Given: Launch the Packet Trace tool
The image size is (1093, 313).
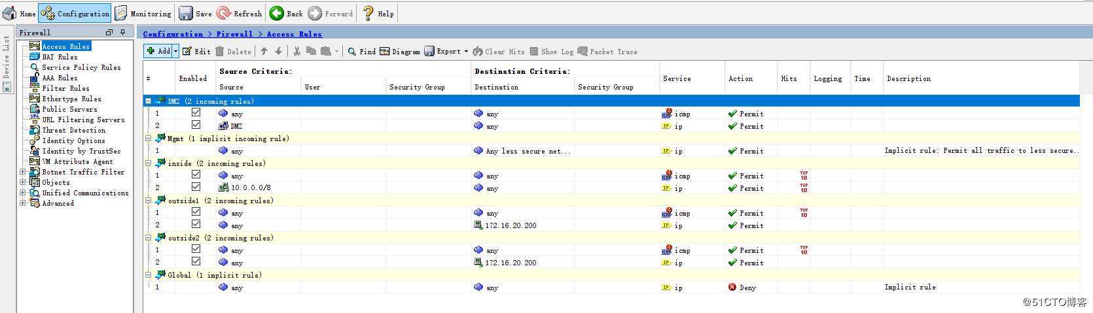Looking at the screenshot, I should tap(607, 51).
